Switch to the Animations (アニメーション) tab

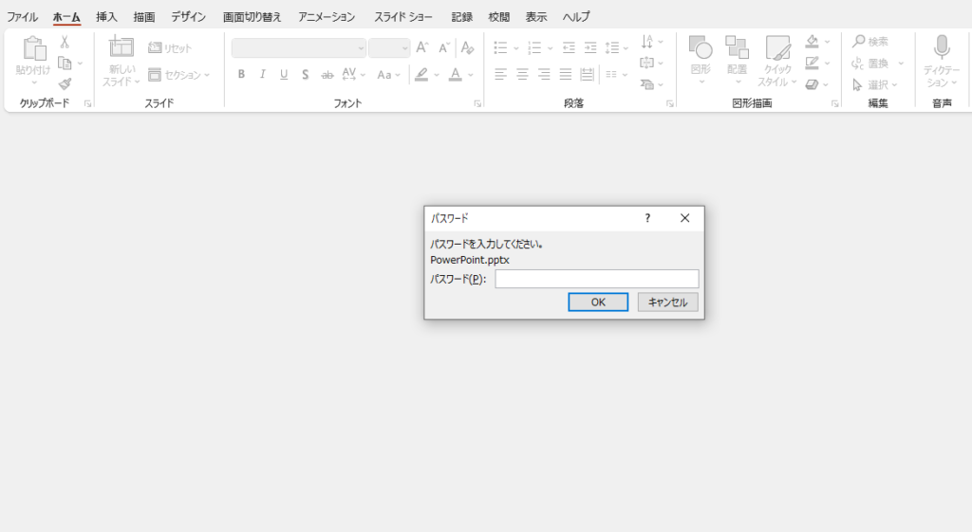click(327, 17)
